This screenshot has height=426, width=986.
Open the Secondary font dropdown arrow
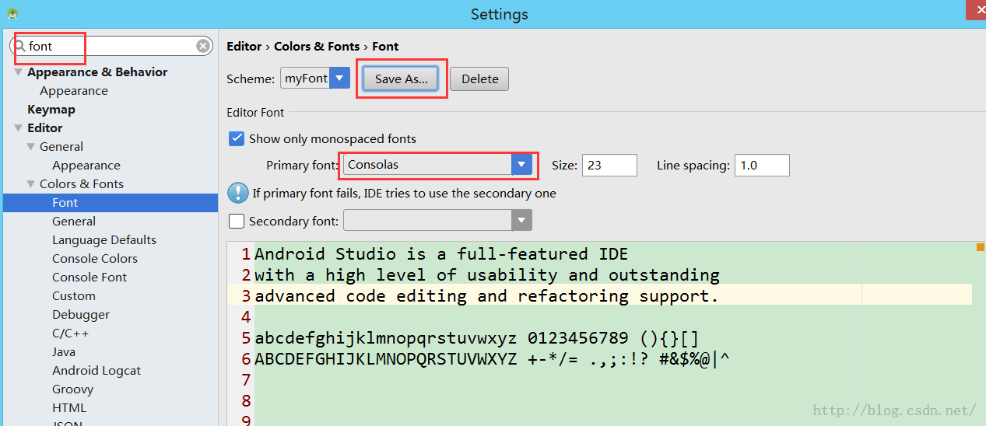click(x=521, y=221)
